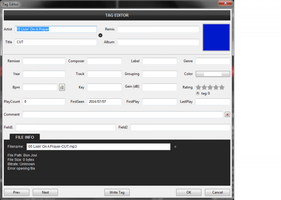This screenshot has height=200, width=281.
Task: Clear the comment with the red X
Action: [227, 115]
